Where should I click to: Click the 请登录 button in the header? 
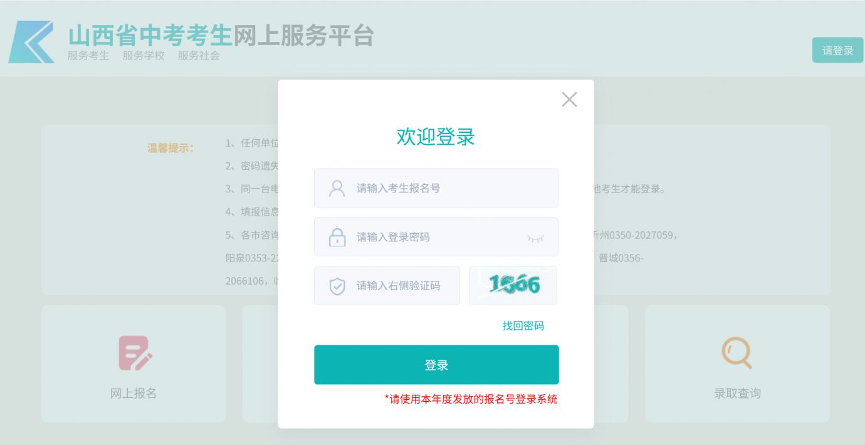(837, 50)
